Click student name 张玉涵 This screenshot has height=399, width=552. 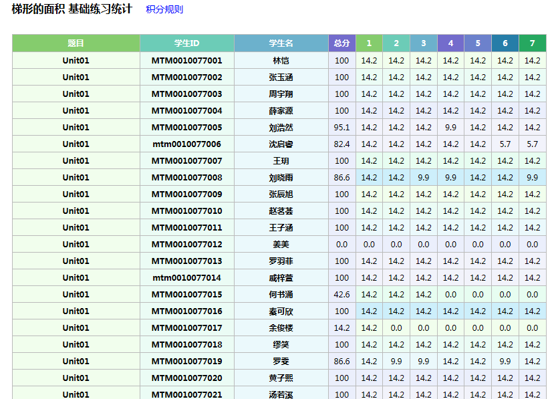(281, 77)
